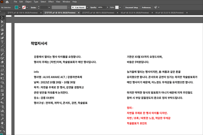203x135 pixels.
Task: Select the Zoom tool
Action: coord(2,127)
